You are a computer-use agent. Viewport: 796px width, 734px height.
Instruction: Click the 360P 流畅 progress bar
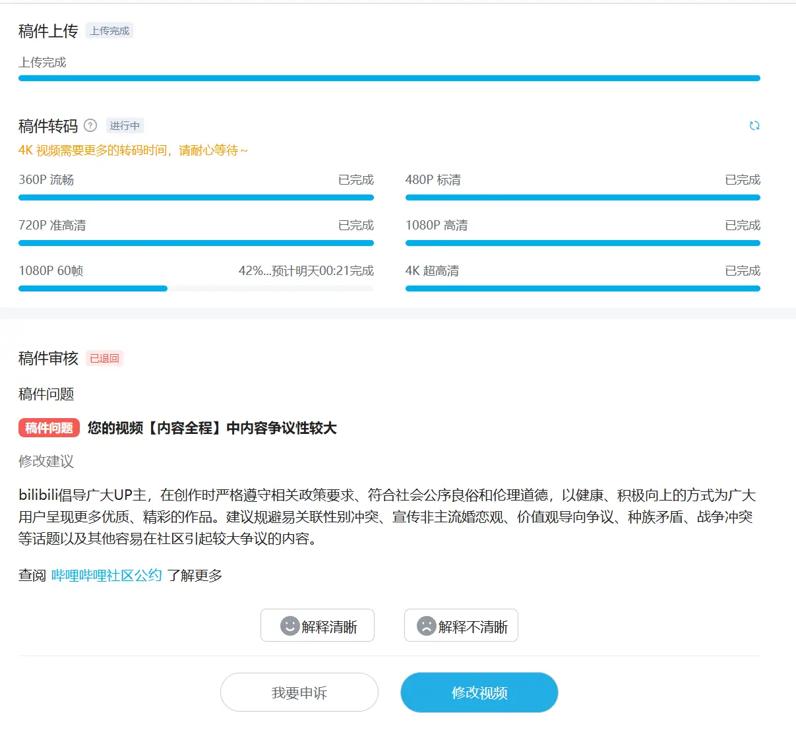[196, 197]
